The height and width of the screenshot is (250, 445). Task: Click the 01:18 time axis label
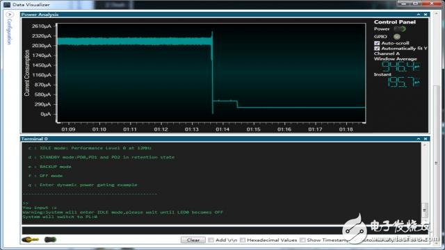coord(346,129)
